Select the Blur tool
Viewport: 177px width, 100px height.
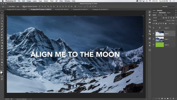pos(2,46)
